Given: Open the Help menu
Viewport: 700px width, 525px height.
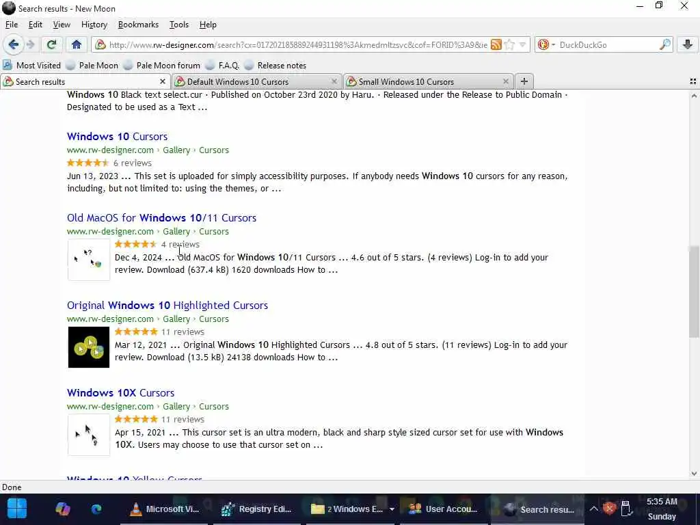Looking at the screenshot, I should coord(208,25).
